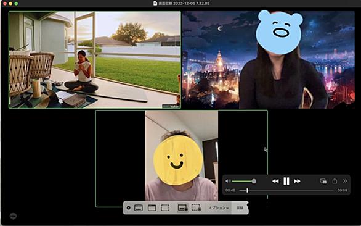Click the rewind button
This screenshot has width=361, height=226.
click(275, 181)
